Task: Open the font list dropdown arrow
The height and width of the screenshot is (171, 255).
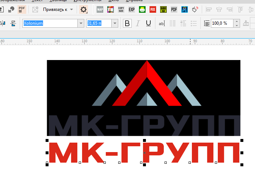Action: (81, 23)
